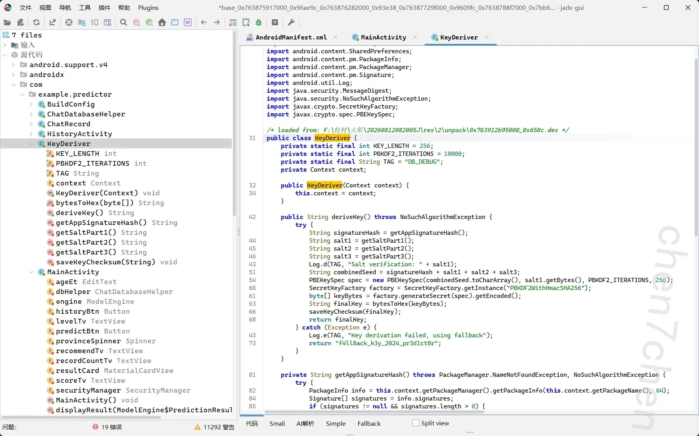Reload files with the refresh icon
Viewport: 699px width, 436px height.
[36, 22]
